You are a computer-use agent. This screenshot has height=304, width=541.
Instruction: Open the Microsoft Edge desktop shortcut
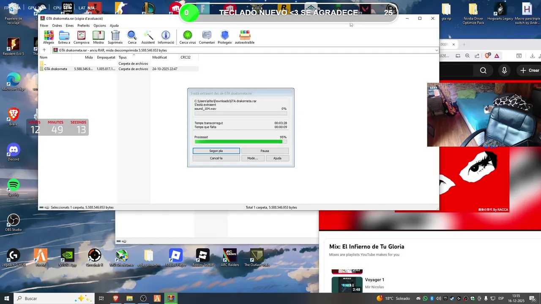click(x=14, y=81)
